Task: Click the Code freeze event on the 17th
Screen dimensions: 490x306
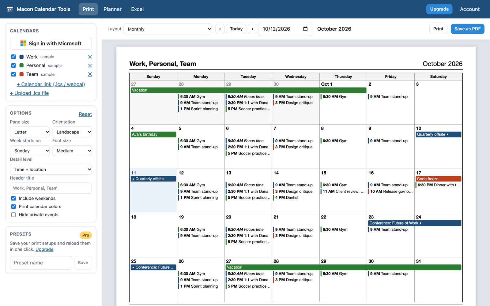Action: point(438,179)
